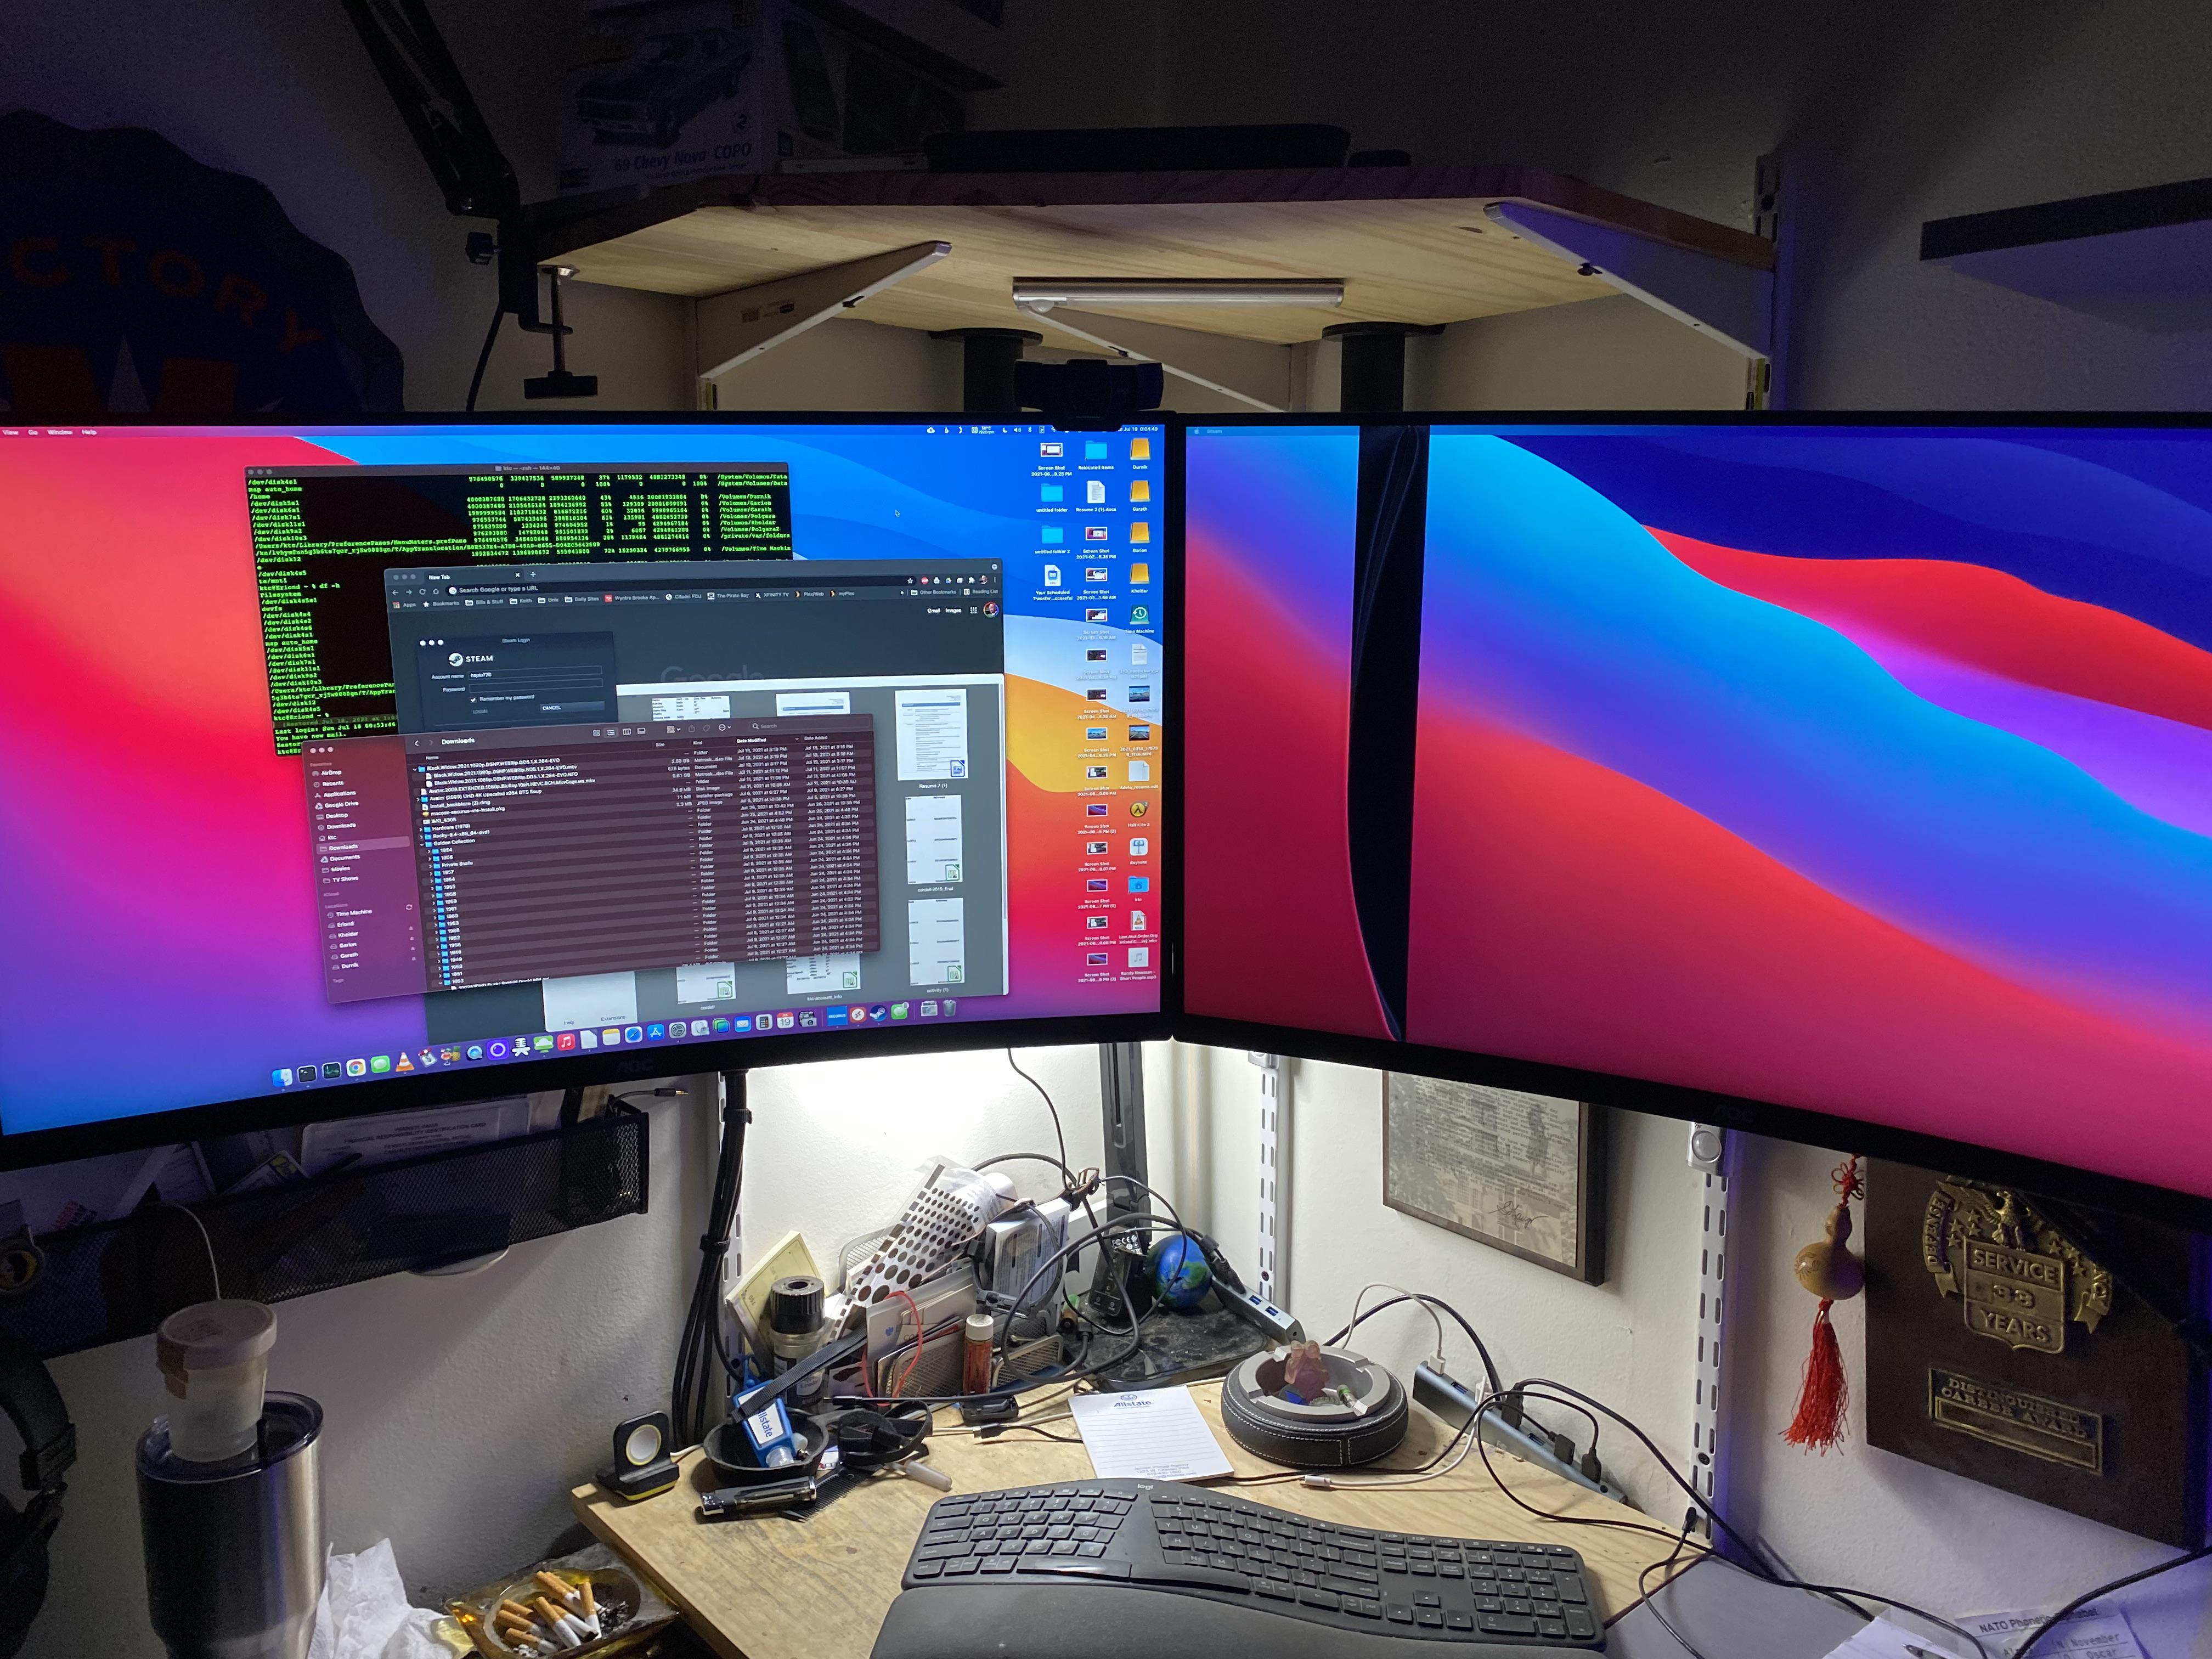This screenshot has width=2212, height=1659.
Task: Collapse the Golden Collection folder
Action: click(423, 844)
